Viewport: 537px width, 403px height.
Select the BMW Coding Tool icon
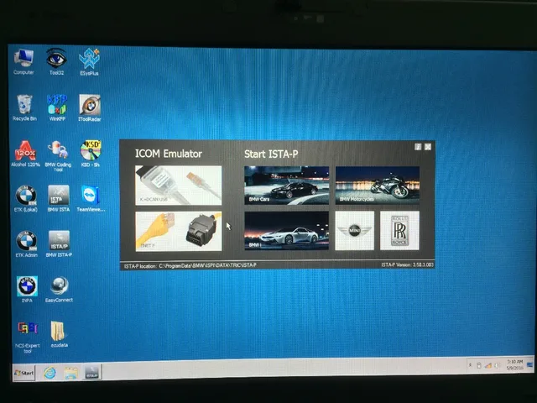tap(58, 156)
